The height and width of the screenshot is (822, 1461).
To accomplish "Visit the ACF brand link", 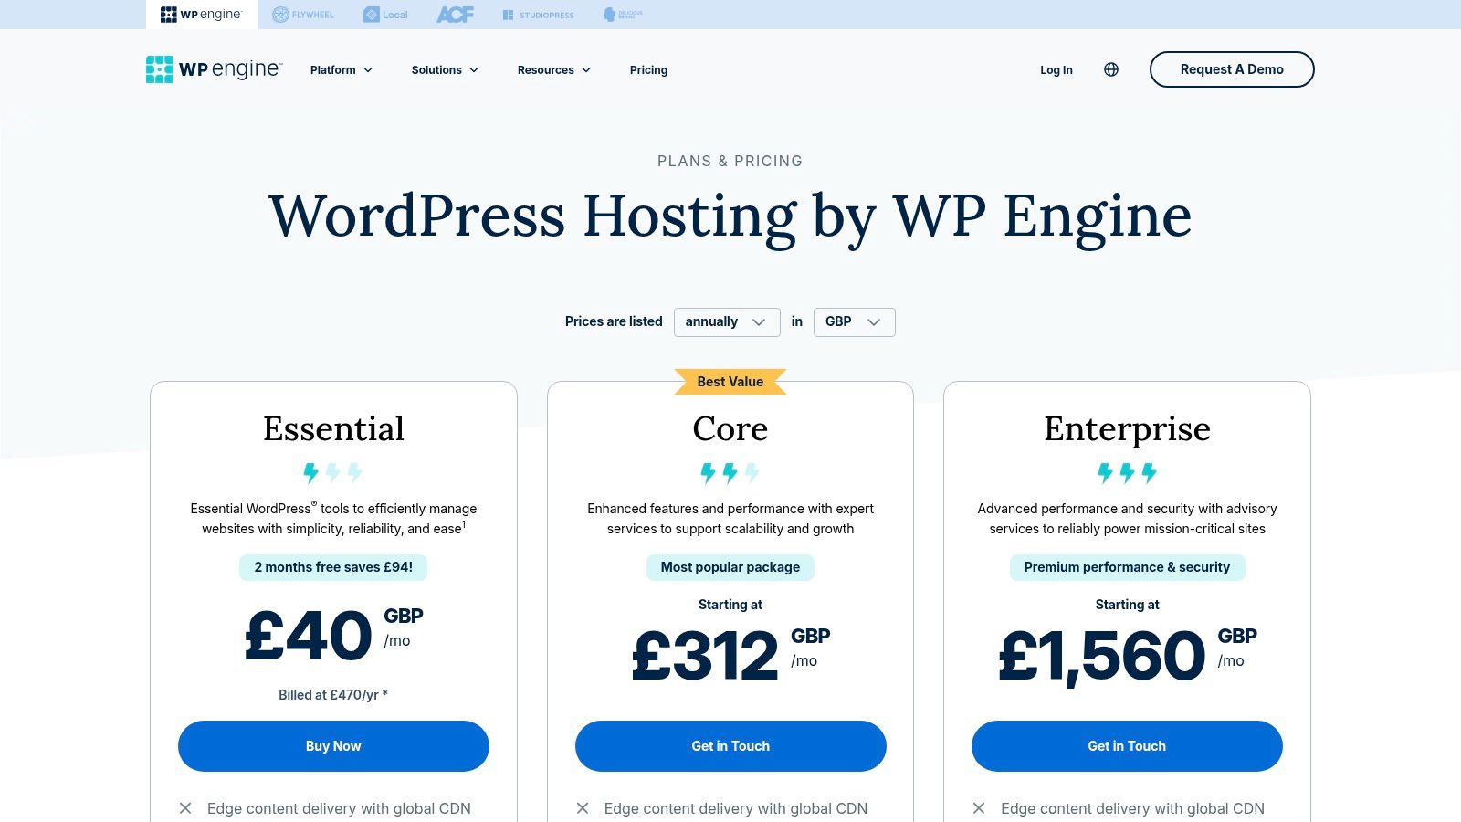I will coord(455,15).
